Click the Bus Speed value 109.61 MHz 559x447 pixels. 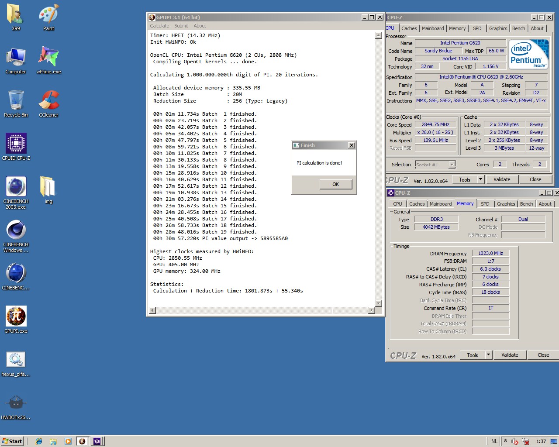click(435, 140)
